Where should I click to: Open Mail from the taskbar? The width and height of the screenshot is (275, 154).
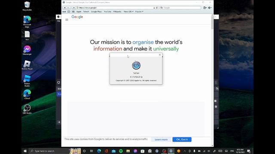pyautogui.click(x=113, y=151)
